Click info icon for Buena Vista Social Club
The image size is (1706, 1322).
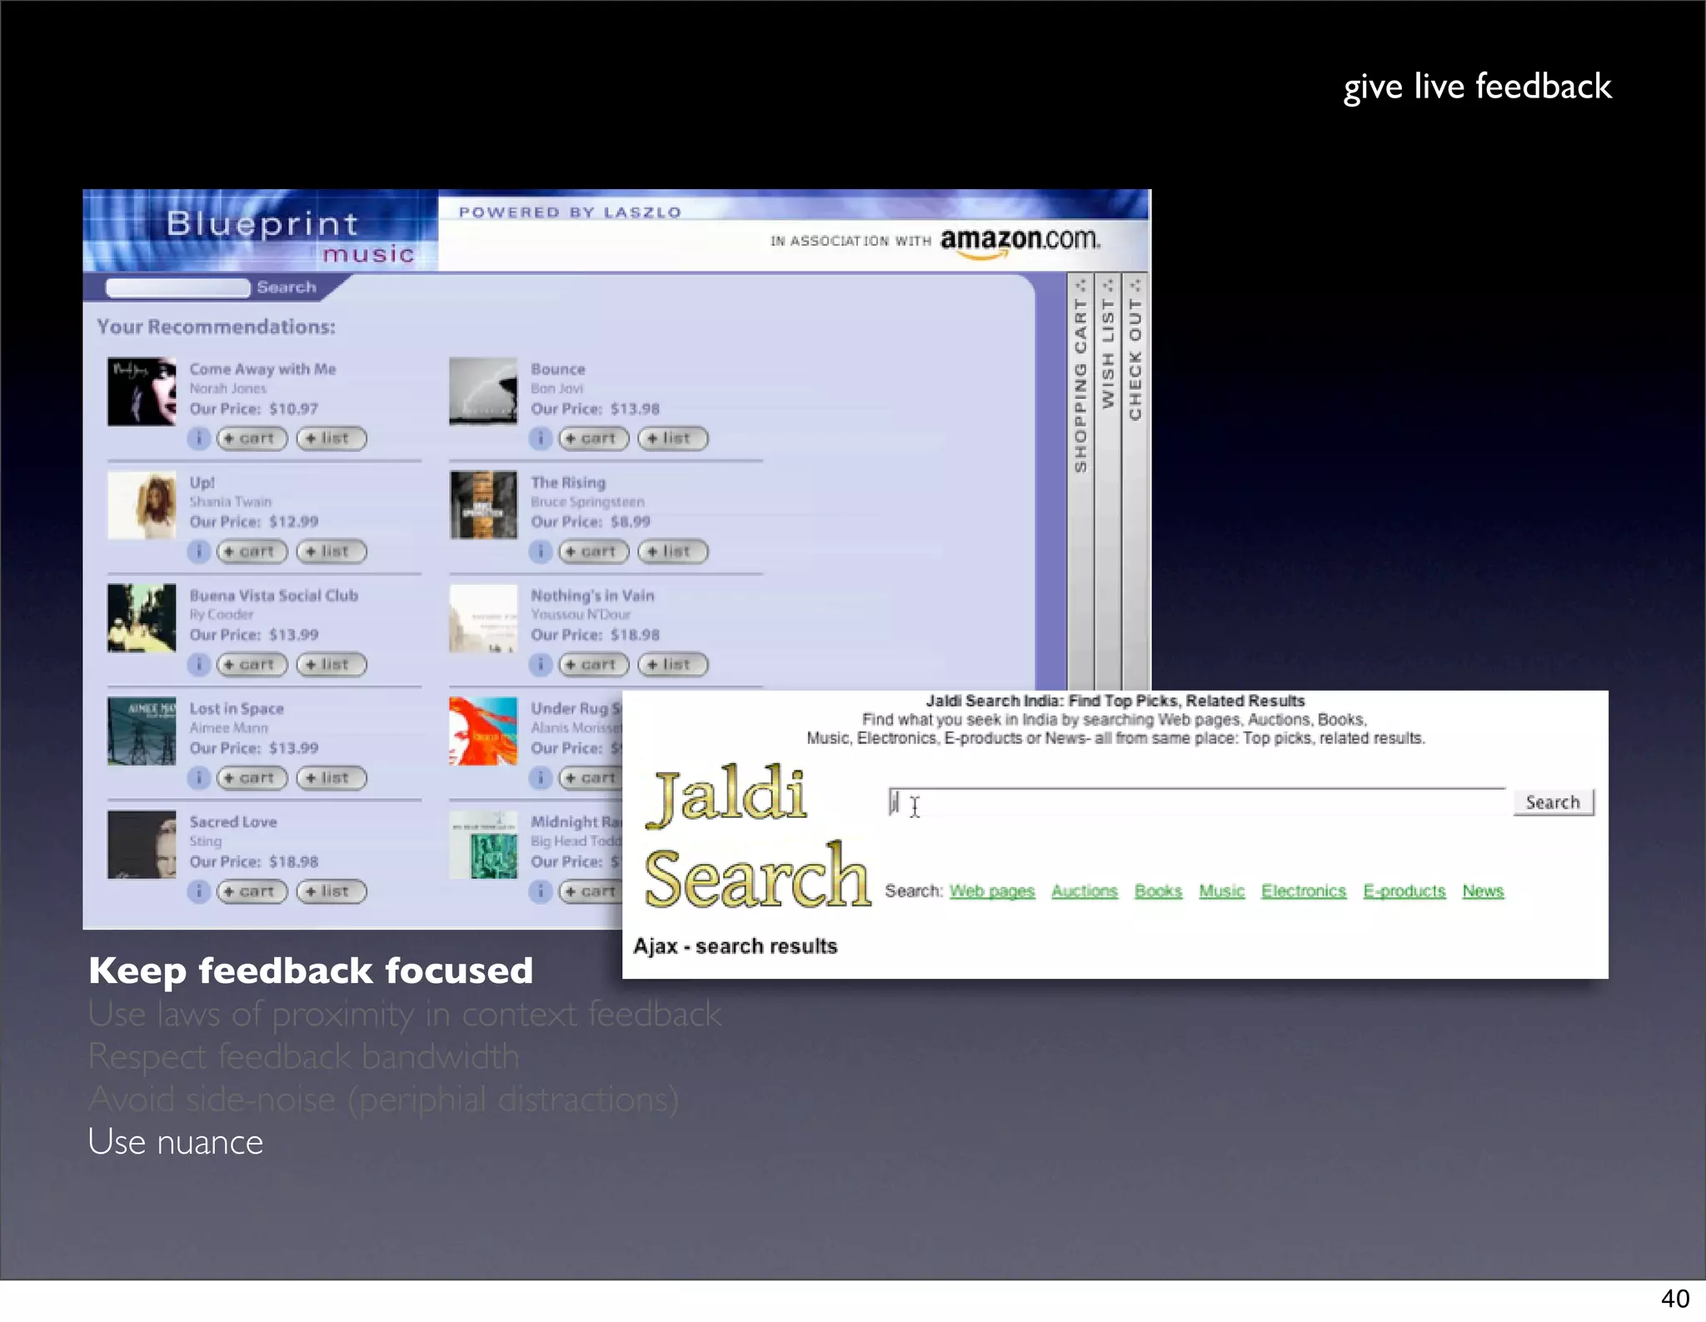pyautogui.click(x=198, y=665)
